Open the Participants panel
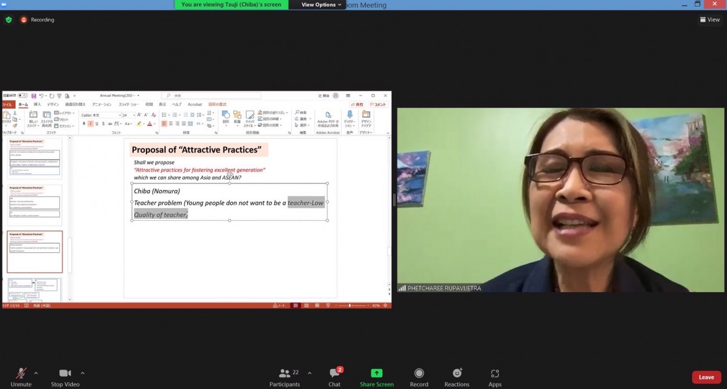The height and width of the screenshot is (389, 727). (x=284, y=373)
